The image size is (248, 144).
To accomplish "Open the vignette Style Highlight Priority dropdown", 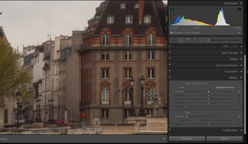I will [225, 88].
